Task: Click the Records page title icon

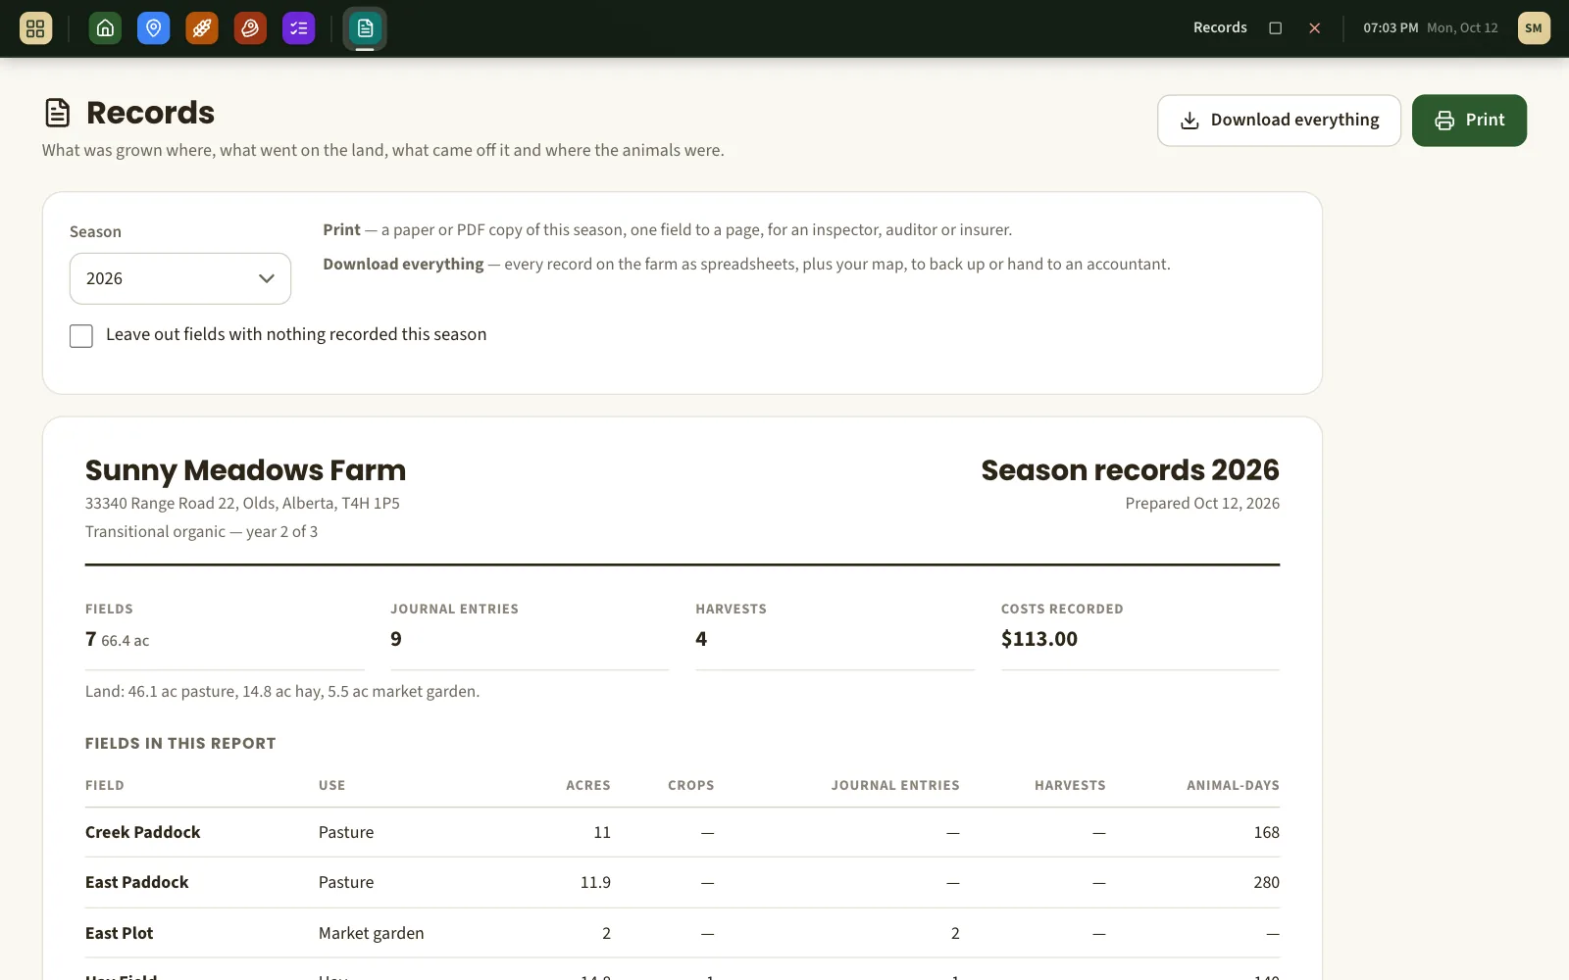Action: (x=58, y=113)
